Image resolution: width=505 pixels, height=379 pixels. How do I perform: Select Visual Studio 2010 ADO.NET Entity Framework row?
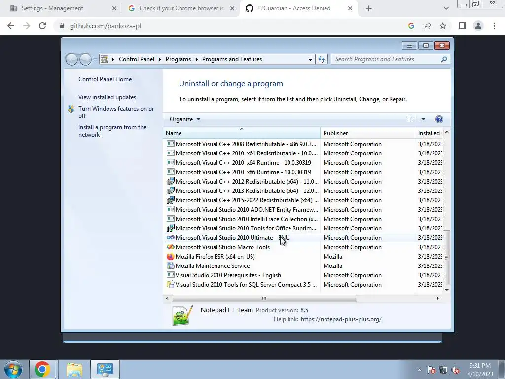(x=304, y=209)
